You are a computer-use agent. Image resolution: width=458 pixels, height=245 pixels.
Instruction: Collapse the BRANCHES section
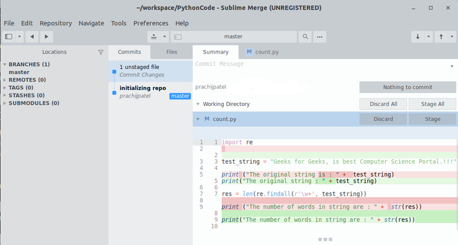pos(5,64)
